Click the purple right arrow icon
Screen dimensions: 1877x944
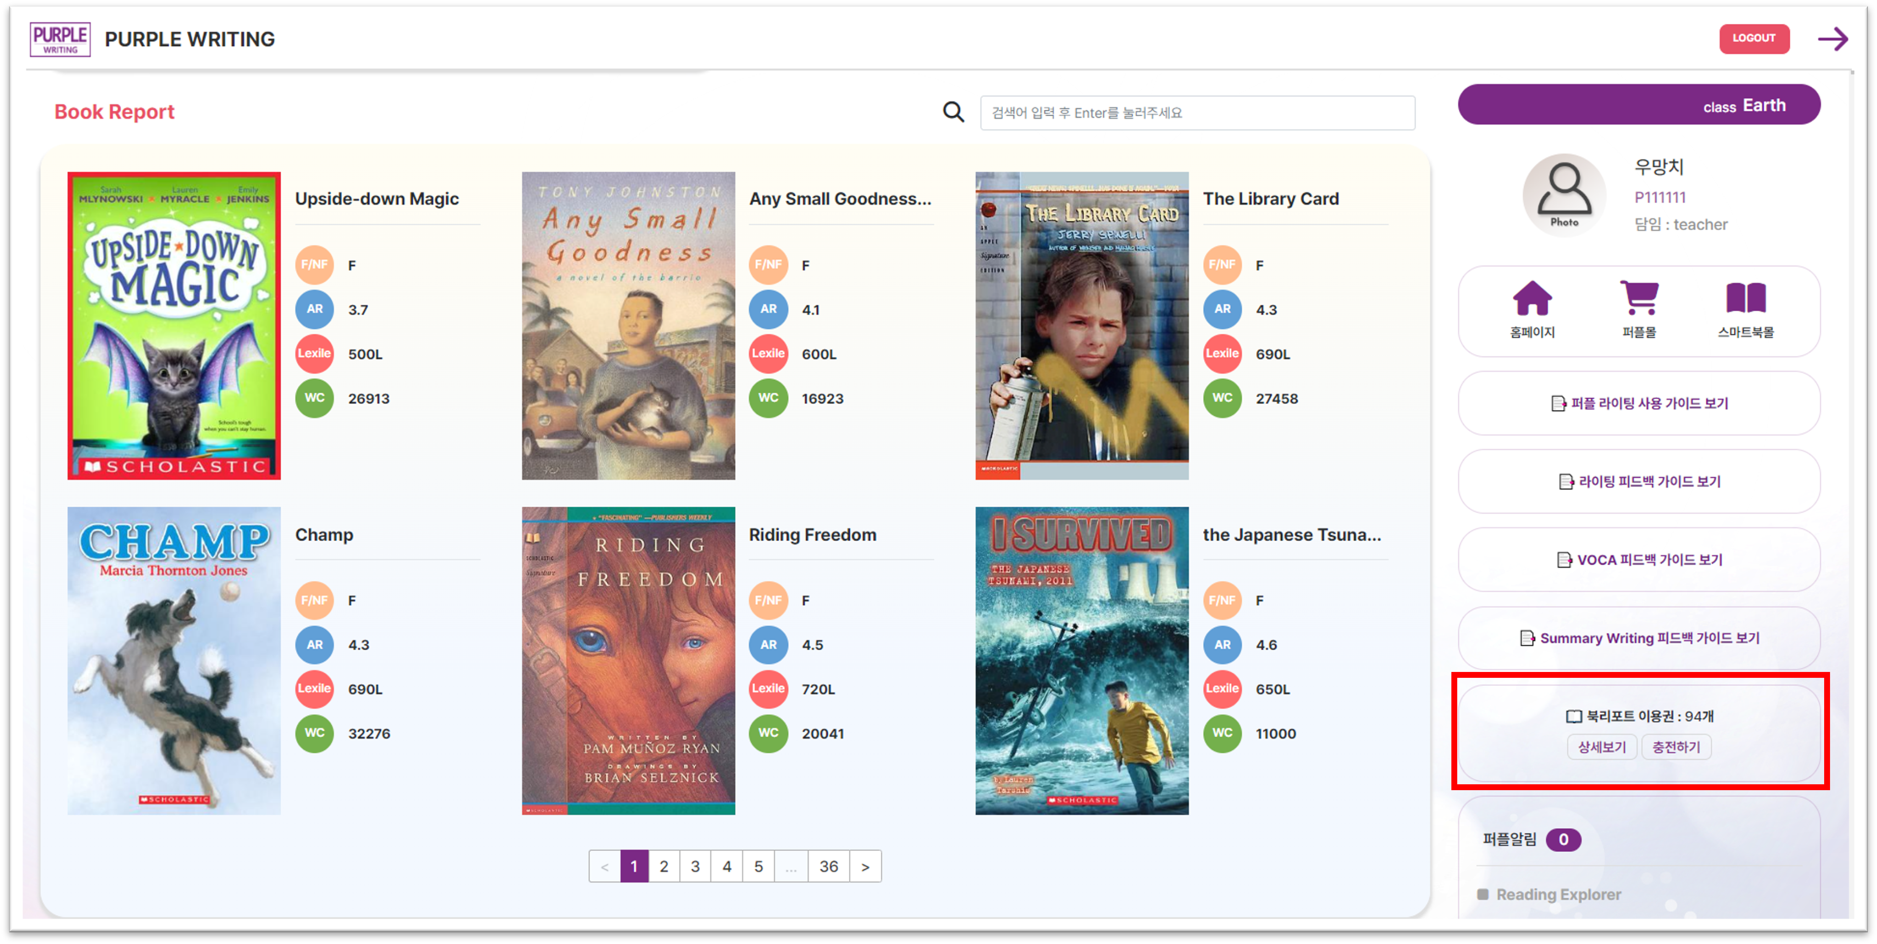point(1833,39)
